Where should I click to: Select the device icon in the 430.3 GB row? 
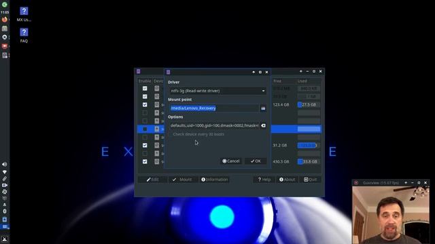pos(157,161)
